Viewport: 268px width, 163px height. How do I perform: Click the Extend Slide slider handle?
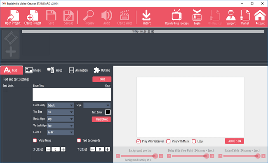pos(258,156)
